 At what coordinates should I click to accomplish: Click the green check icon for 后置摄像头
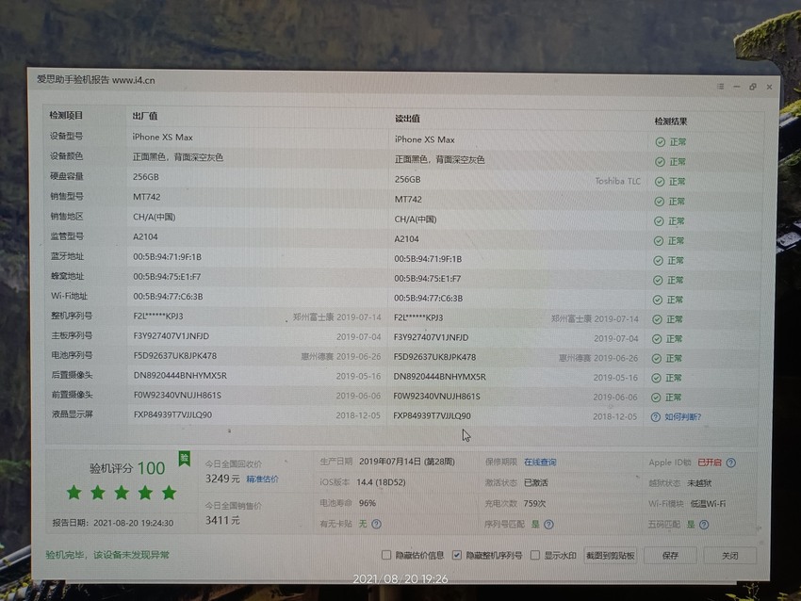click(x=657, y=379)
